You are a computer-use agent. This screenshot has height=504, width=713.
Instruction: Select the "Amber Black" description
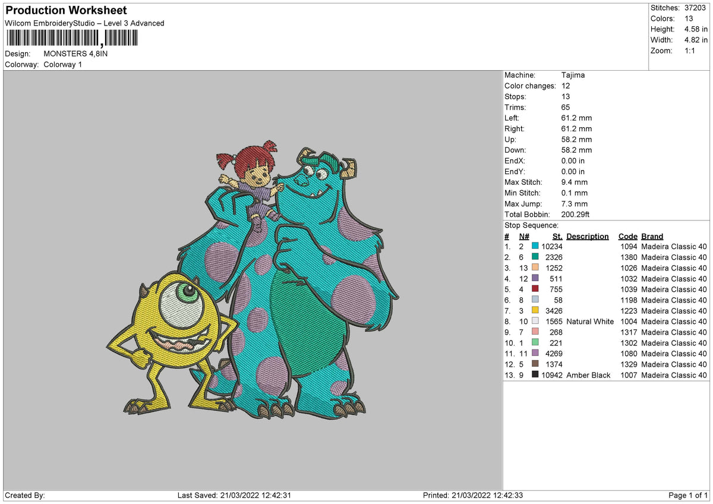point(588,375)
